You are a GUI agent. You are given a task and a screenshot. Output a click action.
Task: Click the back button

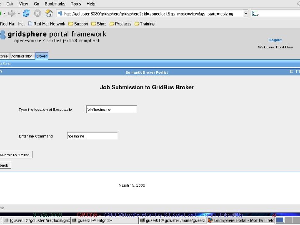click(5, 165)
